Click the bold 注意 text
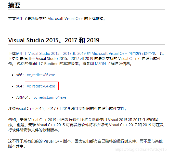This screenshot has height=154, width=169. click(x=12, y=109)
